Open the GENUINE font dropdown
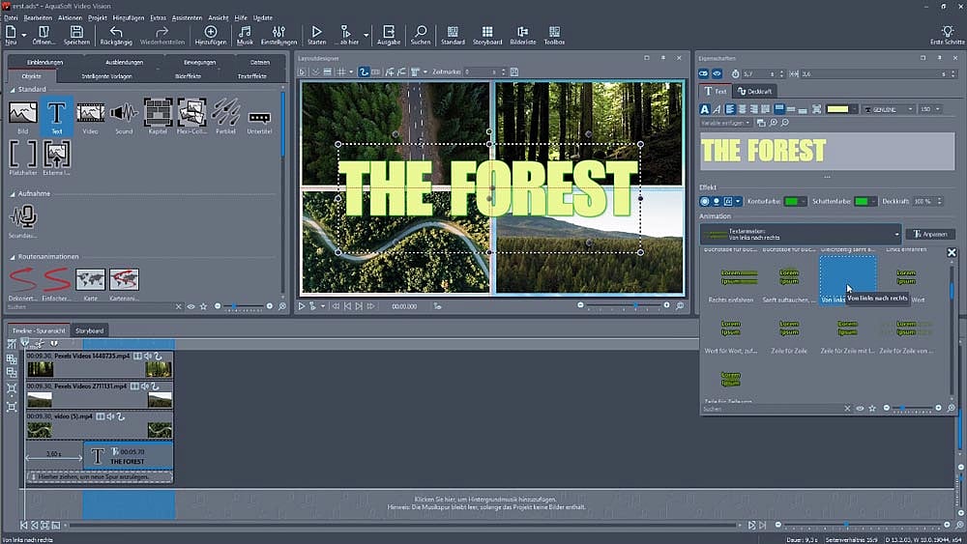Screen dimensions: 967x544 pos(888,109)
